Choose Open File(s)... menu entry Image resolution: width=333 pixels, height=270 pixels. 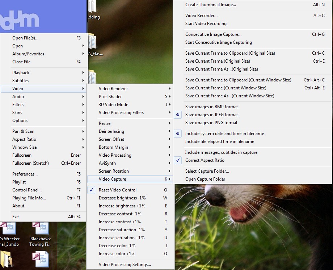point(43,38)
